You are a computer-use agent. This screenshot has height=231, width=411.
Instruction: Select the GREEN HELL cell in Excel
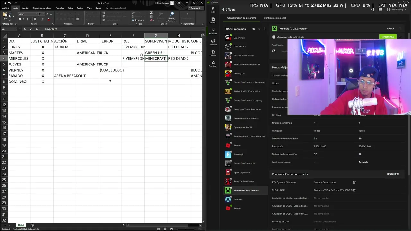[156, 53]
